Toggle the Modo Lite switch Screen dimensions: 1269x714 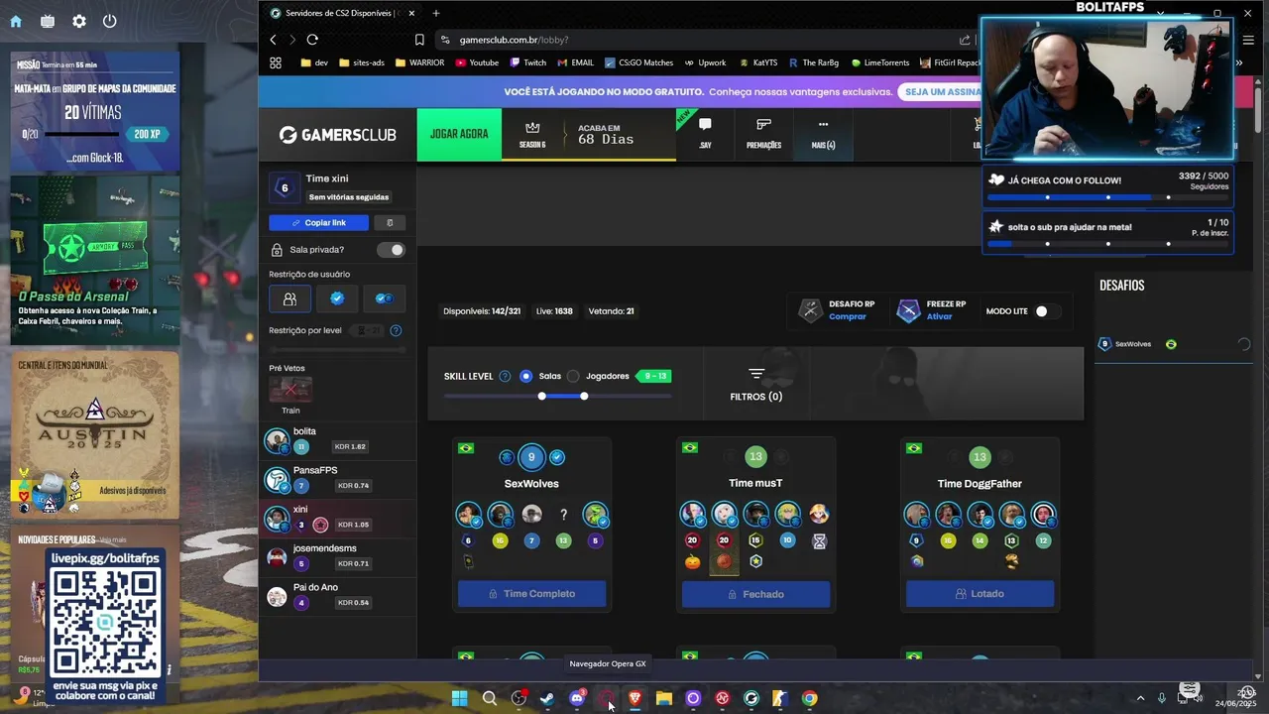[1047, 311]
